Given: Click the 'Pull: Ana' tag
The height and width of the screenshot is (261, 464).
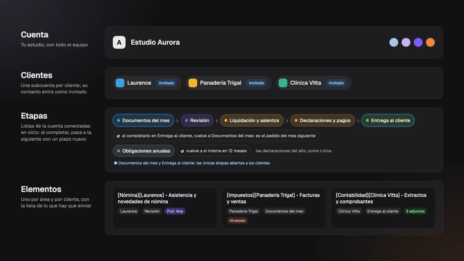Looking at the screenshot, I should click(x=175, y=211).
